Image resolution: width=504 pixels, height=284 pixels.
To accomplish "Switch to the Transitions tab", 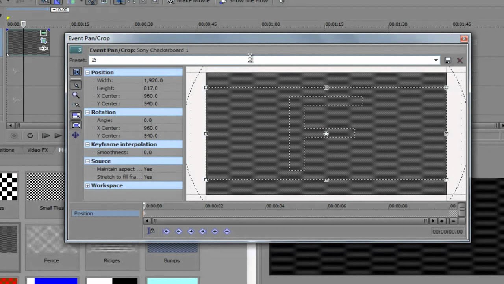I will 6,150.
